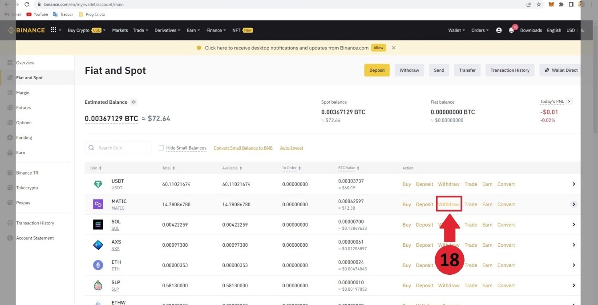The width and height of the screenshot is (598, 305).
Task: Select Transaction History in the sidebar
Action: (35, 223)
